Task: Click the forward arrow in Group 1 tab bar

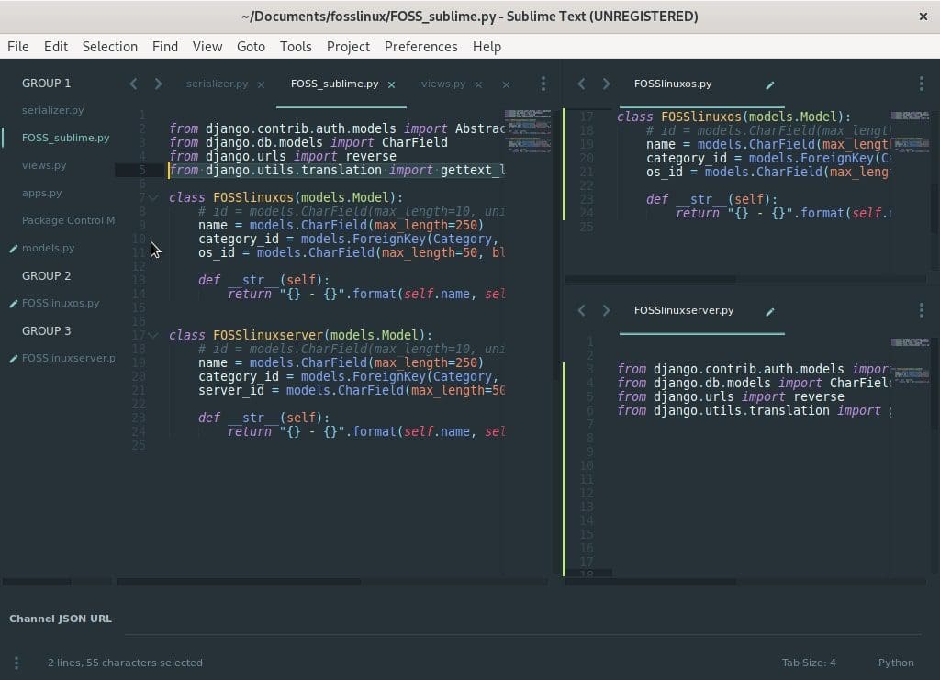Action: click(158, 84)
